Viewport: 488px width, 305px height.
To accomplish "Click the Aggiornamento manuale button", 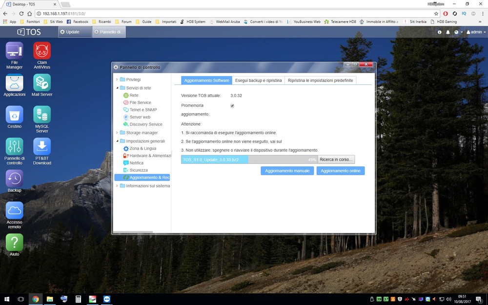I will 287,171.
